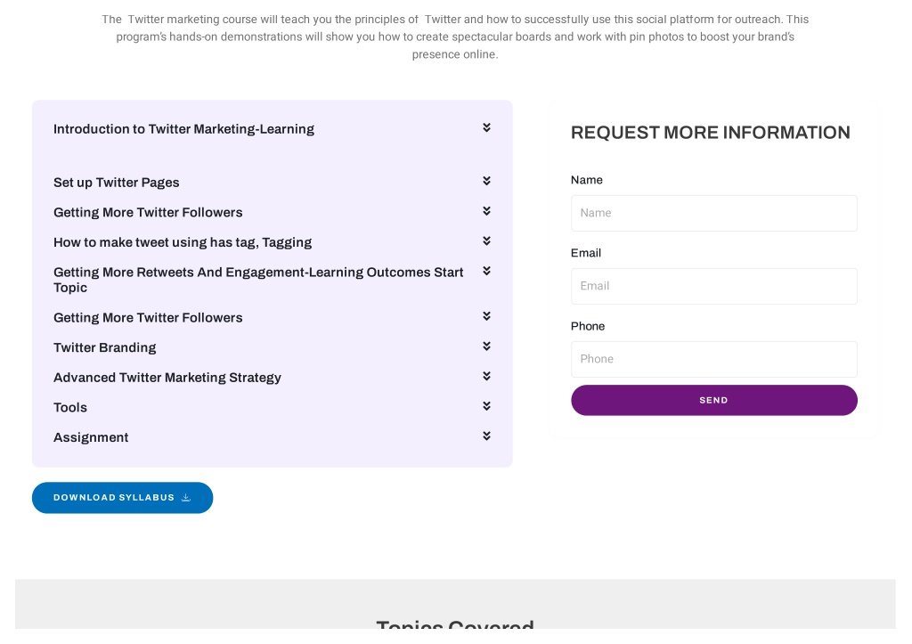Download the syllabus via the blue button
The width and height of the screenshot is (912, 644).
122,497
